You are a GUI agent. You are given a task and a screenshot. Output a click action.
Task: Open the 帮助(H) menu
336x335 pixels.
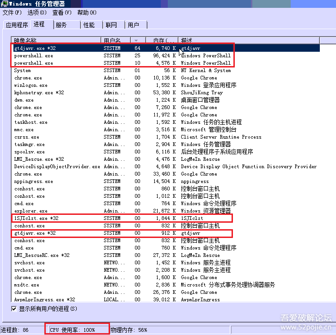[87, 12]
